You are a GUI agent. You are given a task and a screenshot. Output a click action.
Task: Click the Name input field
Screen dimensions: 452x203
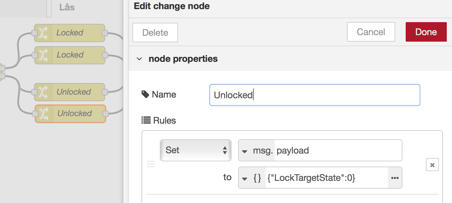coord(314,95)
